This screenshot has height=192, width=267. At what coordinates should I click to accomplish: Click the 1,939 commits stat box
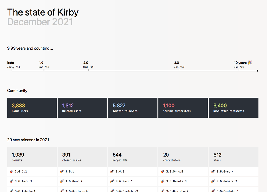tap(32, 157)
